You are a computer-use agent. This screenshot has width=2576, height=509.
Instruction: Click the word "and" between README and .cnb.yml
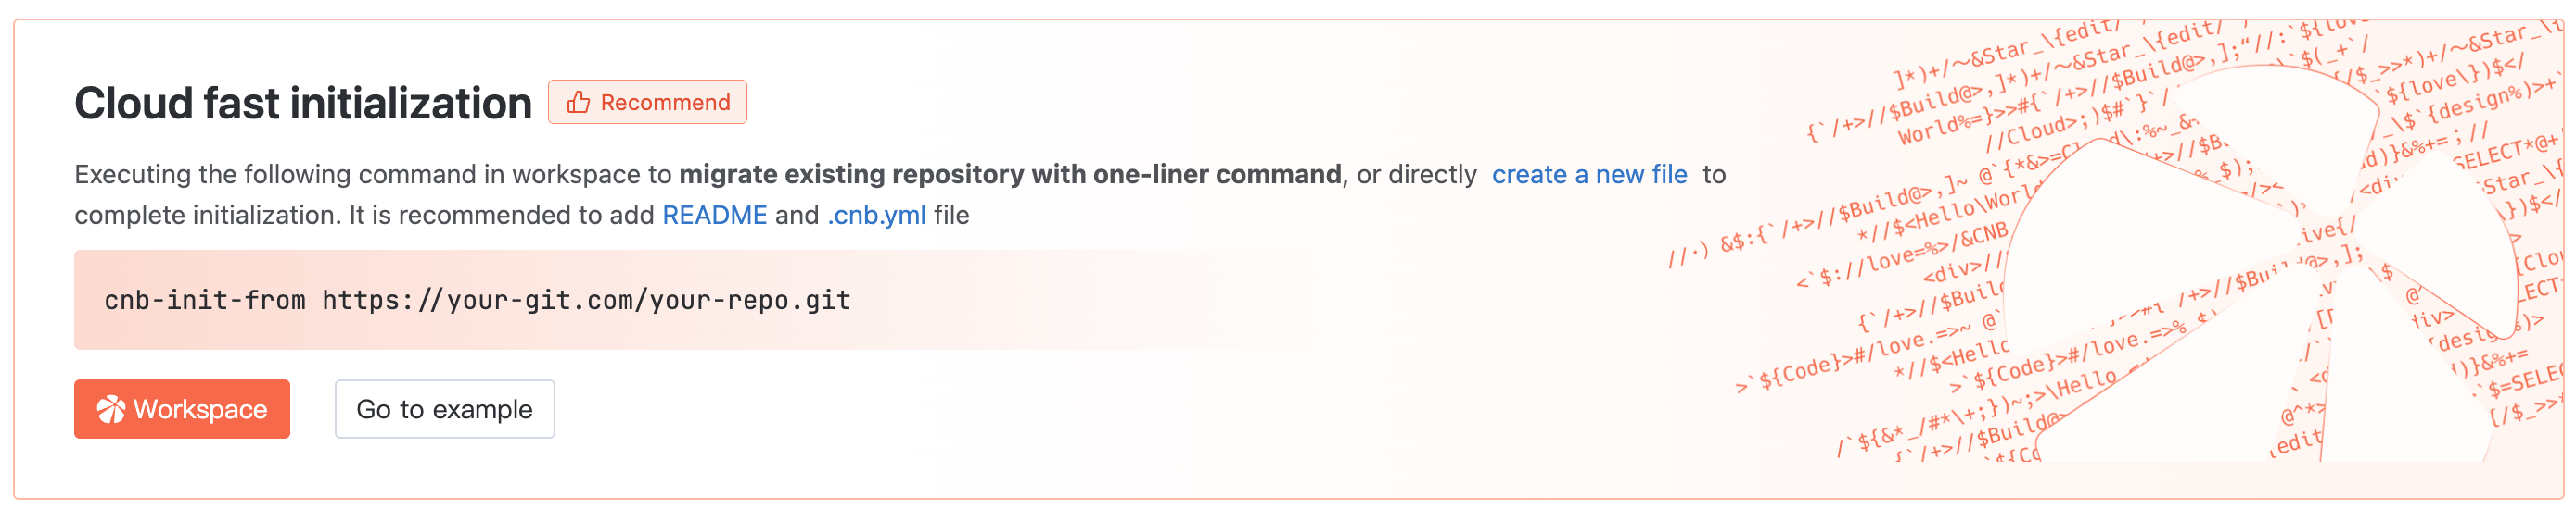[797, 216]
